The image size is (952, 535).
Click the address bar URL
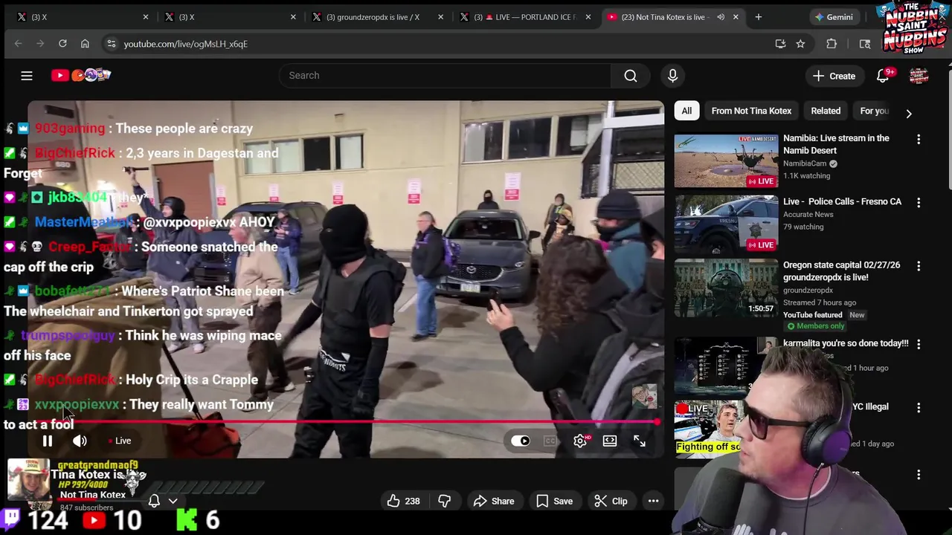(185, 44)
